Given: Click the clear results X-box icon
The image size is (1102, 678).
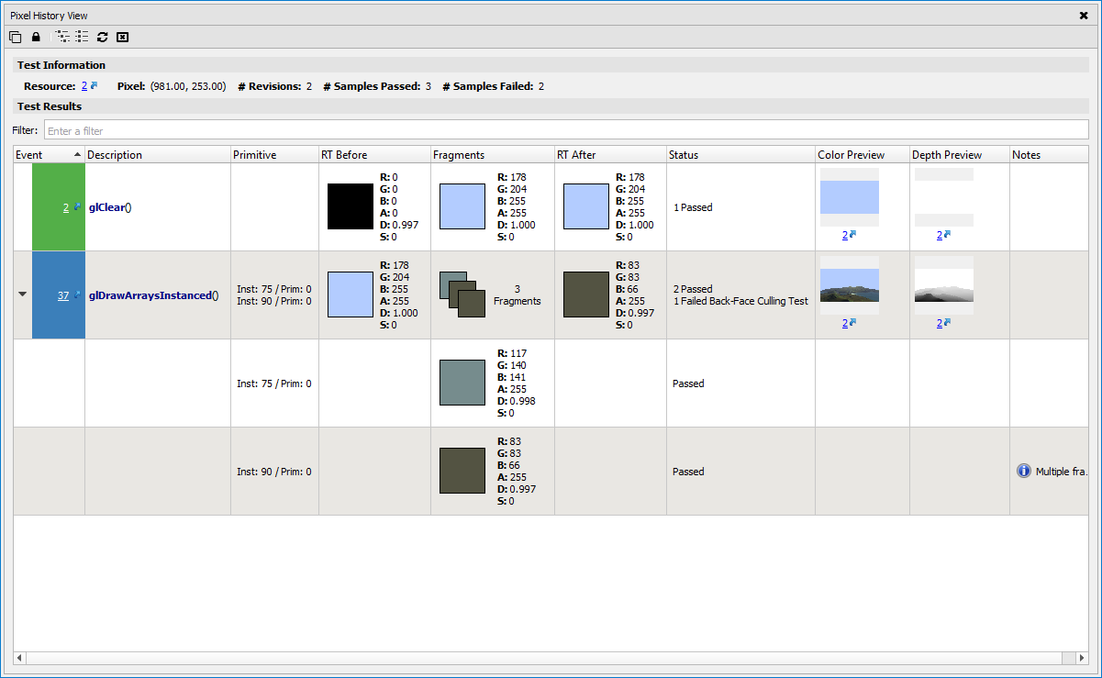Looking at the screenshot, I should (122, 37).
